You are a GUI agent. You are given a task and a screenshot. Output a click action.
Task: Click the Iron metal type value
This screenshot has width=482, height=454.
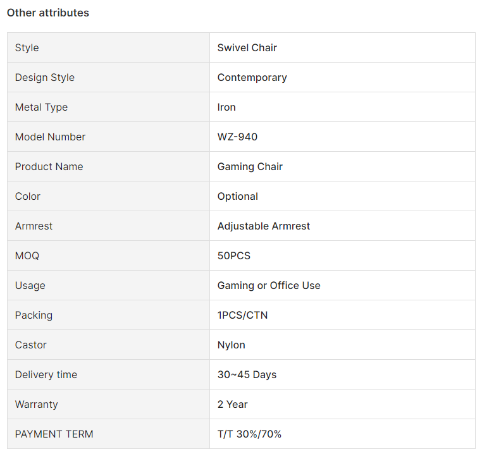(x=226, y=107)
